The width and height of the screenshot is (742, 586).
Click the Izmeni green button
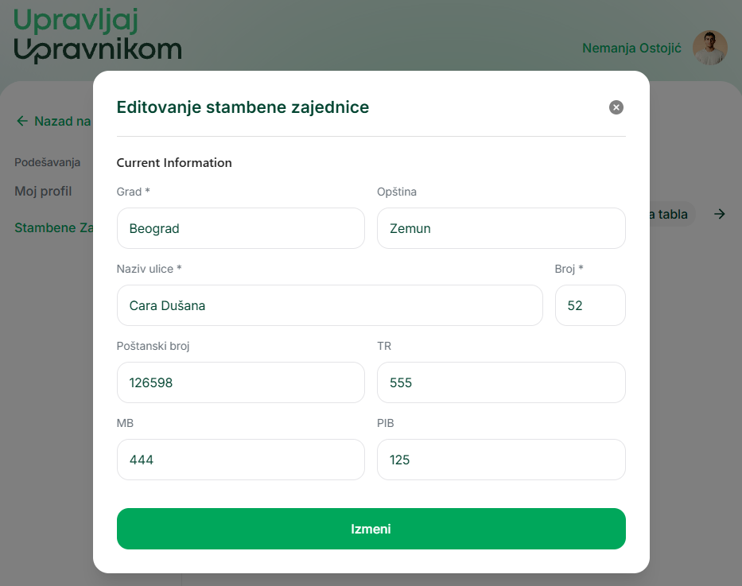pos(371,529)
